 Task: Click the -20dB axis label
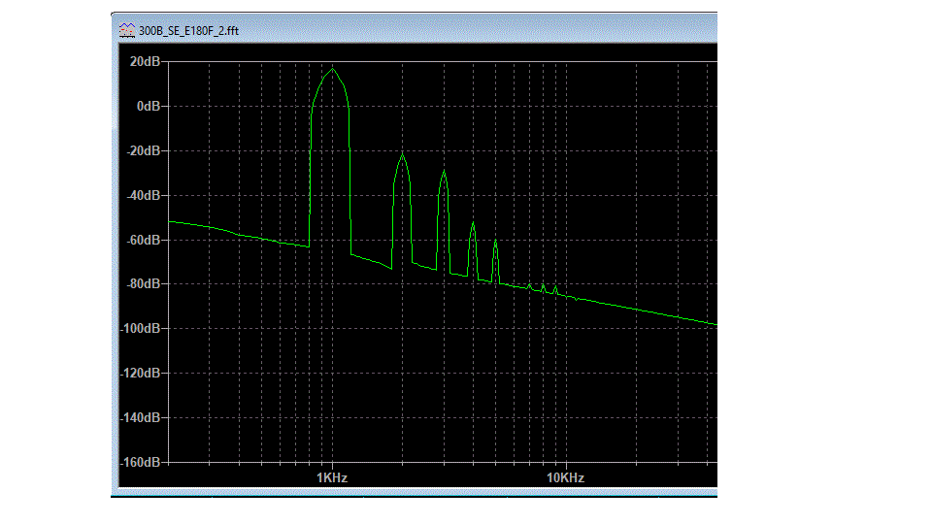click(x=144, y=151)
